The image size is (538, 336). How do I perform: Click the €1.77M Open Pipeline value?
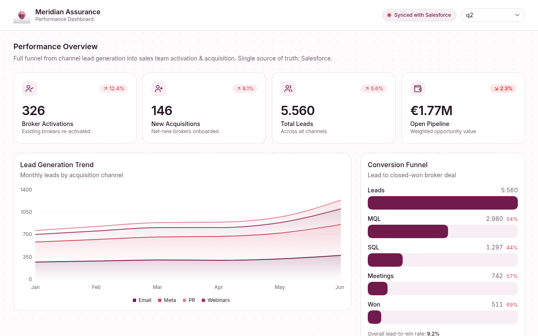coord(431,110)
